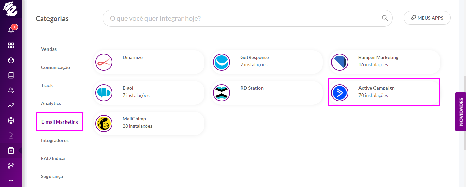Open the cube products icon in sidebar
Image resolution: width=466 pixels, height=187 pixels.
[11, 60]
